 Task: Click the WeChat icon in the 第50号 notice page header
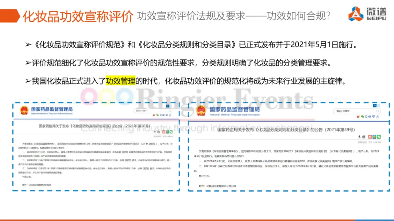pos(158,115)
